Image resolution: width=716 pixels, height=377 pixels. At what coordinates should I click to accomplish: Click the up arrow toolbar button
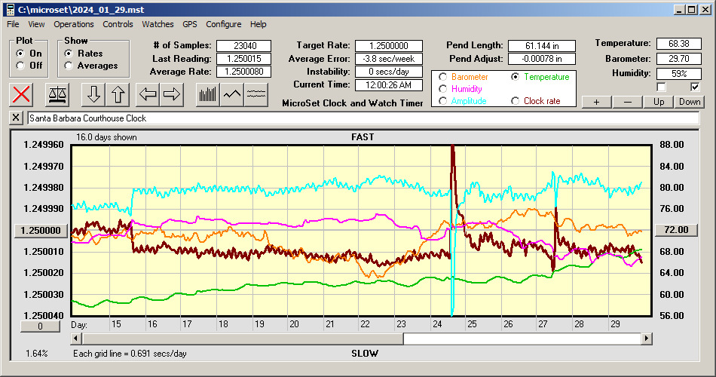pyautogui.click(x=118, y=94)
